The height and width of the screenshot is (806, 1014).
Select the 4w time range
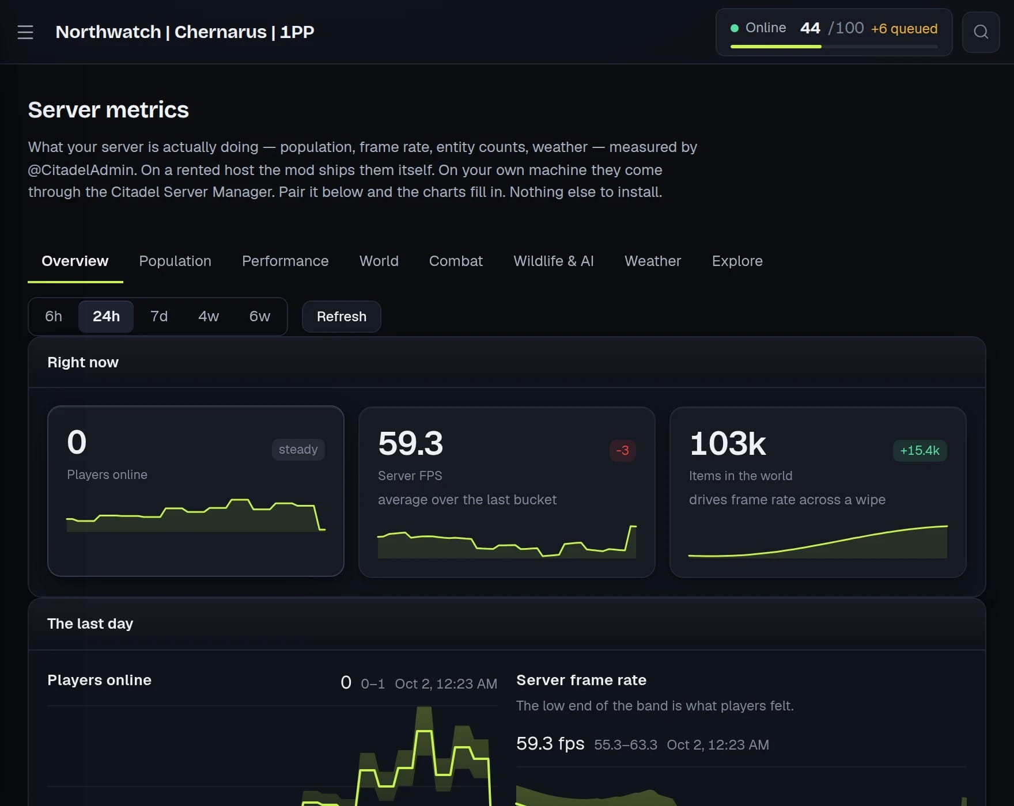pos(209,316)
